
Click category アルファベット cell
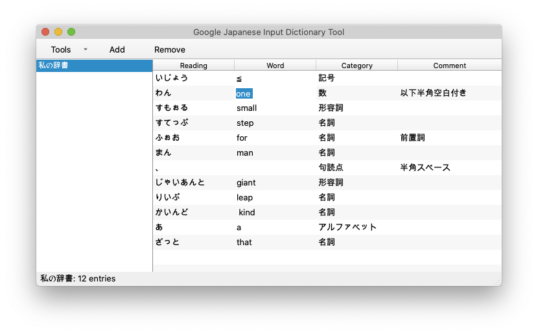347,228
